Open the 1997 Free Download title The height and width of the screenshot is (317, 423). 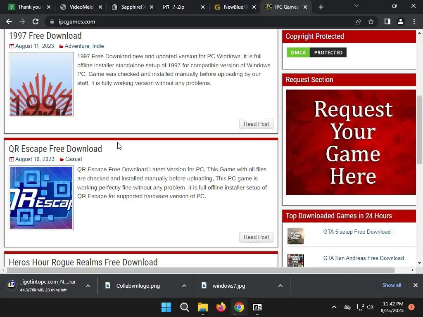45,35
